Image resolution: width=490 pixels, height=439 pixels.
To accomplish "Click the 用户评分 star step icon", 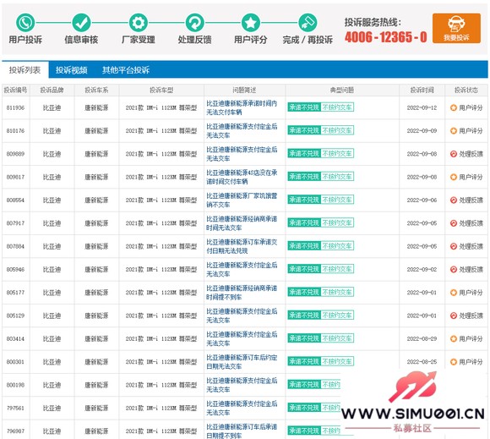I will coord(251,23).
